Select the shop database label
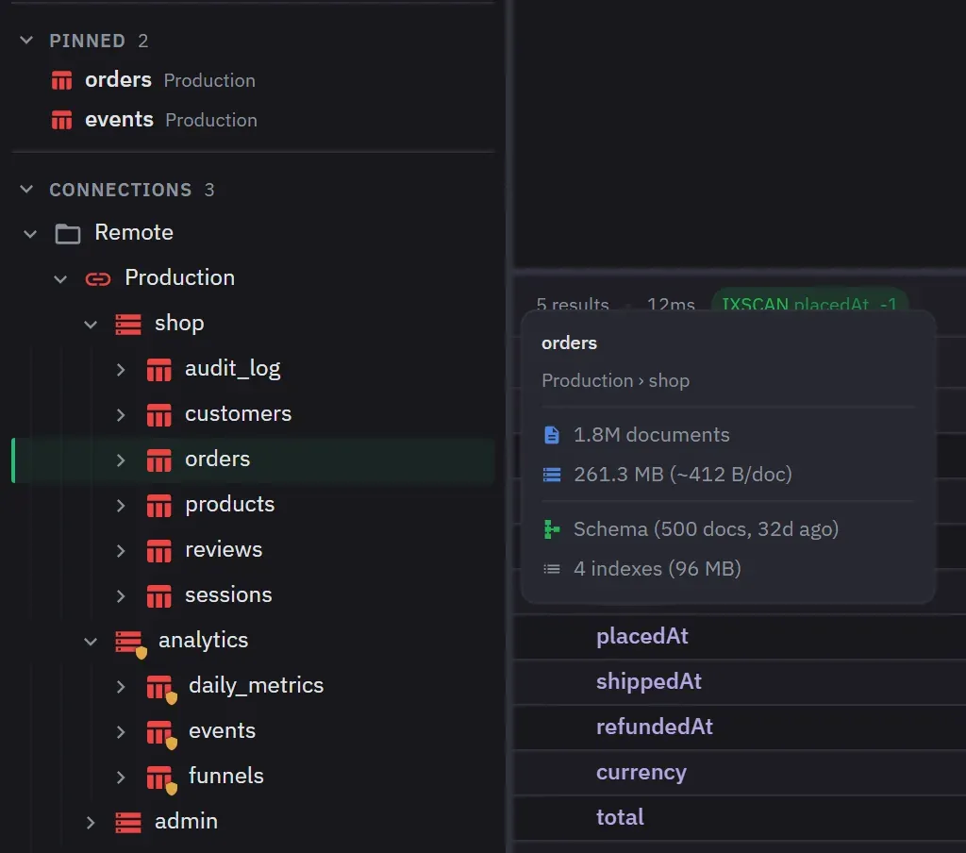Image resolution: width=966 pixels, height=853 pixels. pyautogui.click(x=179, y=323)
